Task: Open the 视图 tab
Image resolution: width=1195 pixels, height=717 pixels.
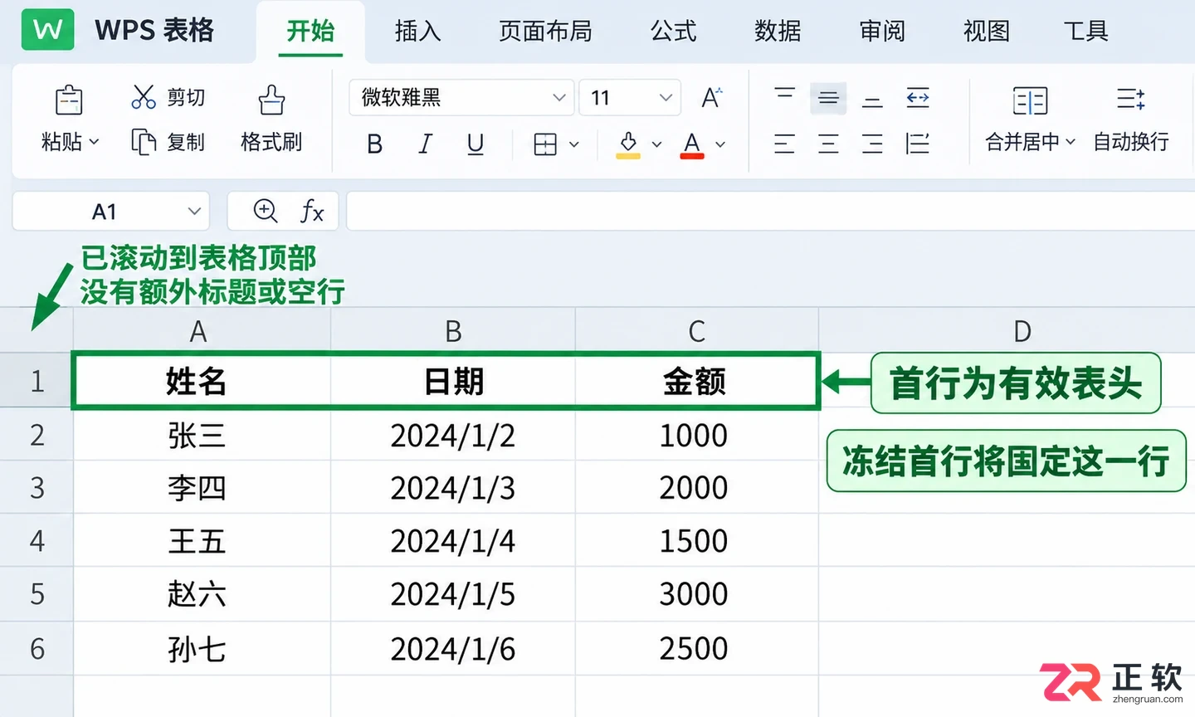Action: pos(987,32)
